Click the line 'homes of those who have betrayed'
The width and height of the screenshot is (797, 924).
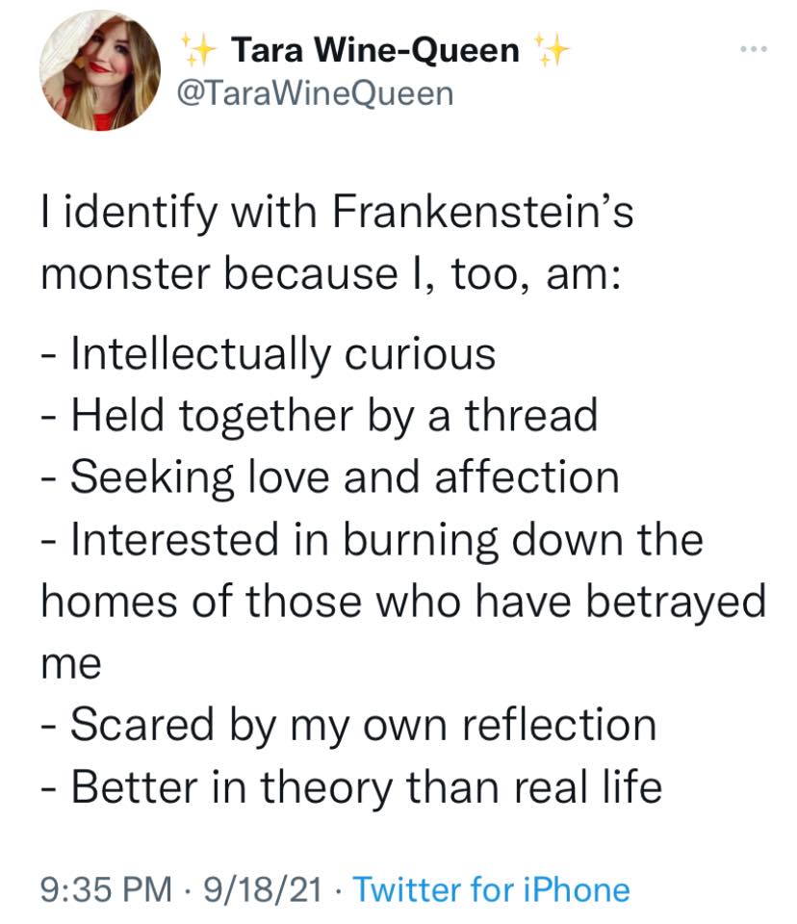click(x=403, y=602)
